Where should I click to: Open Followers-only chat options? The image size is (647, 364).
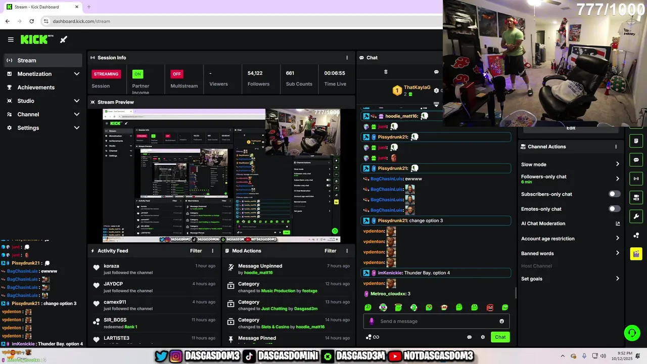pos(570,179)
